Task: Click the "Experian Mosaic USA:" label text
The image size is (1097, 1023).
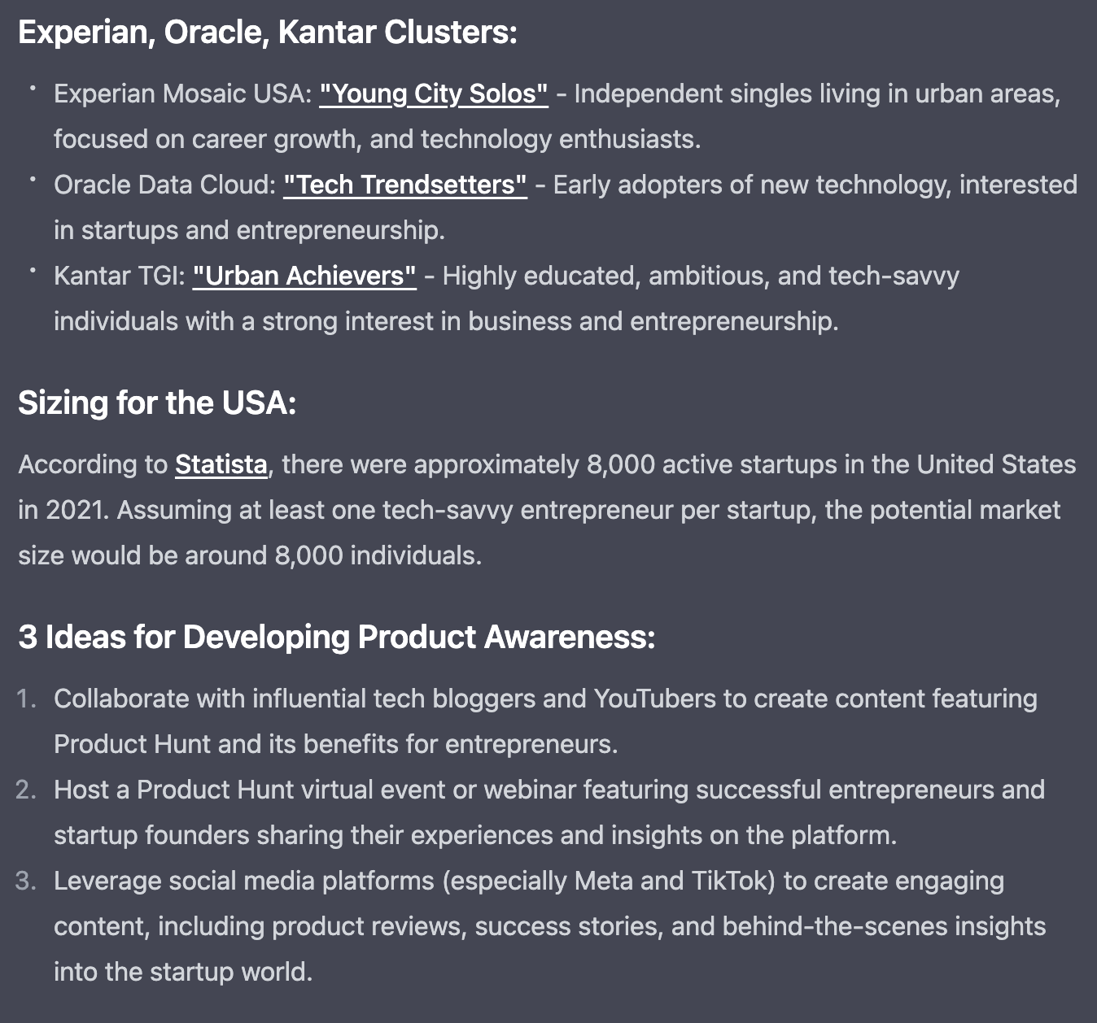Action: click(x=183, y=94)
